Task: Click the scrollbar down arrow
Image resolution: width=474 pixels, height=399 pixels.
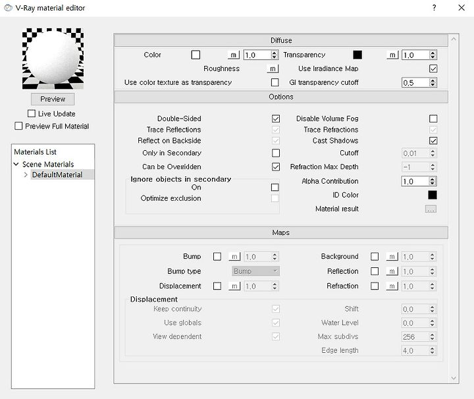Action: 454,378
